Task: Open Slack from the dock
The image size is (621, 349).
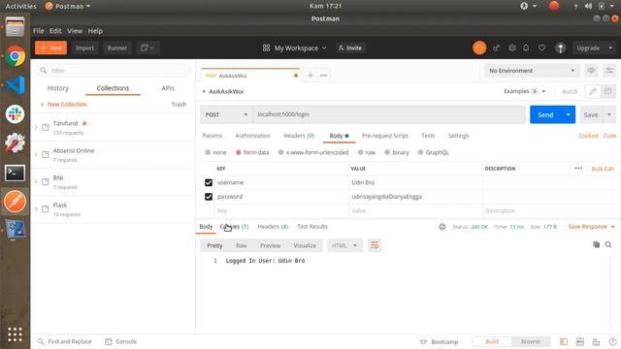Action: click(16, 114)
